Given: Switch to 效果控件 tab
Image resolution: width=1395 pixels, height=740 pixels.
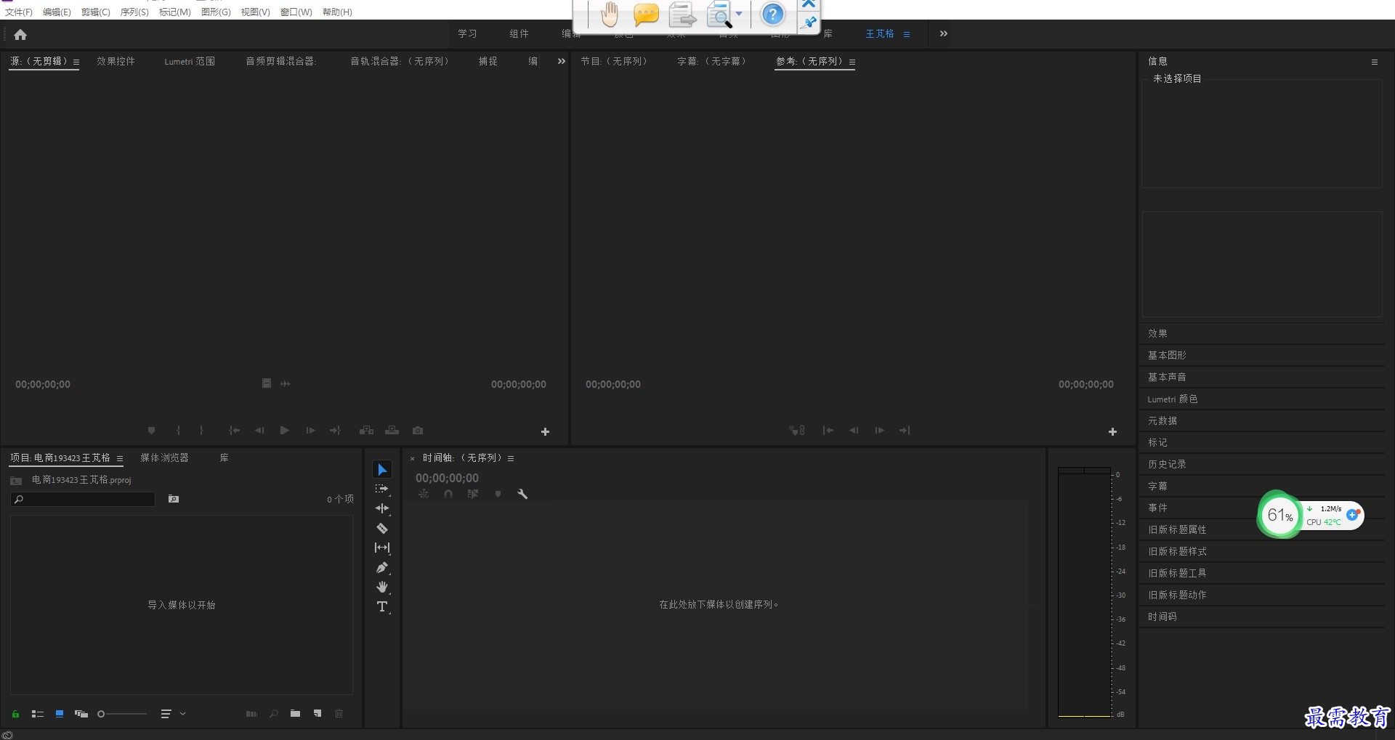Looking at the screenshot, I should tap(116, 61).
